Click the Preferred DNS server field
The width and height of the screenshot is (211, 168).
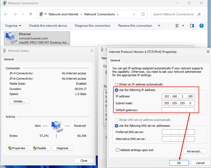coord(178,132)
